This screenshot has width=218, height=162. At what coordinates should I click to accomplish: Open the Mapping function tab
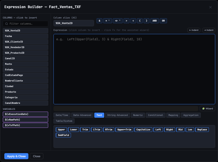[173, 115]
